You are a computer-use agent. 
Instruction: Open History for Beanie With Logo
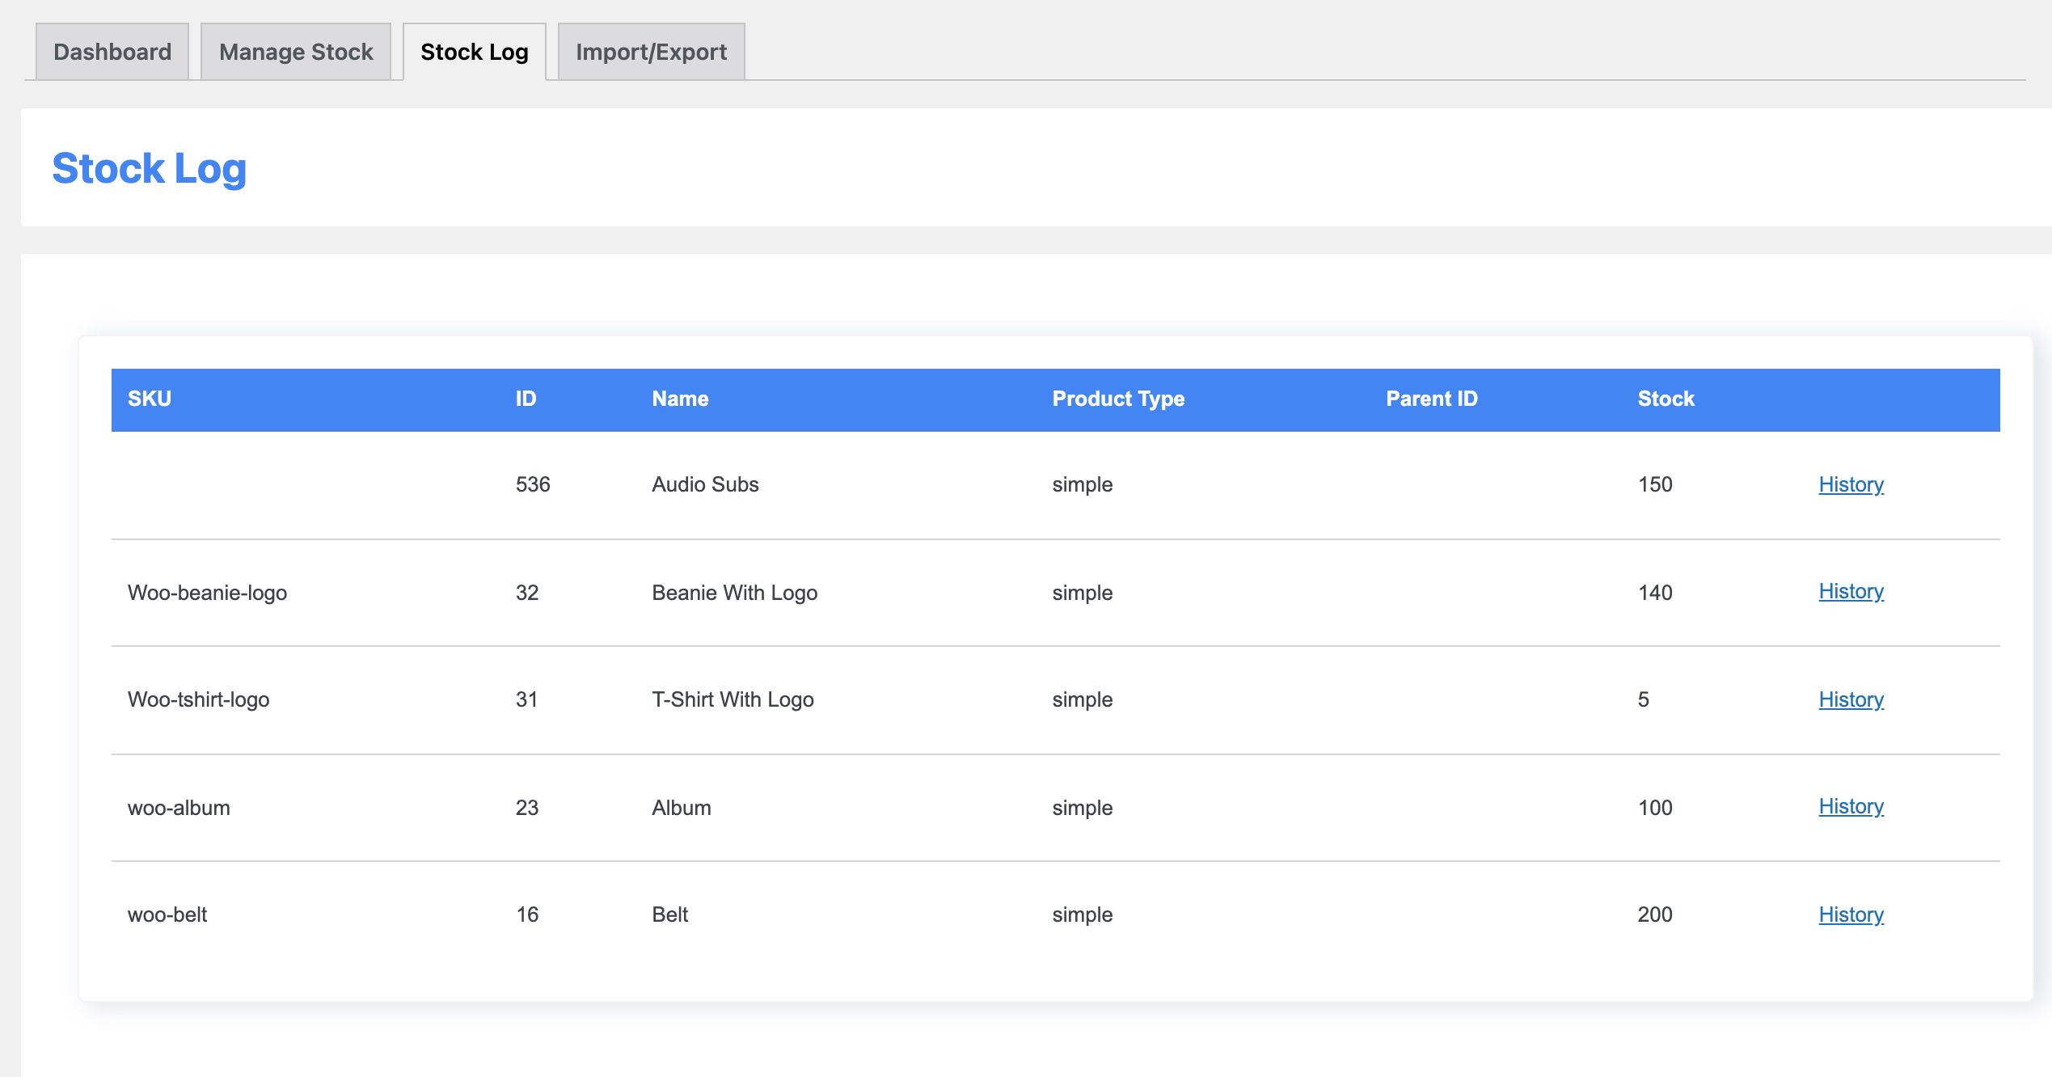(1851, 592)
